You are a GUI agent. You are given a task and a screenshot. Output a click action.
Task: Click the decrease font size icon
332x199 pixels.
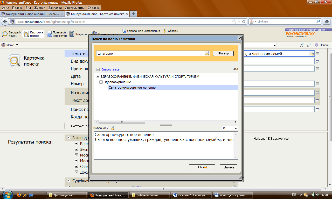[x=309, y=45]
